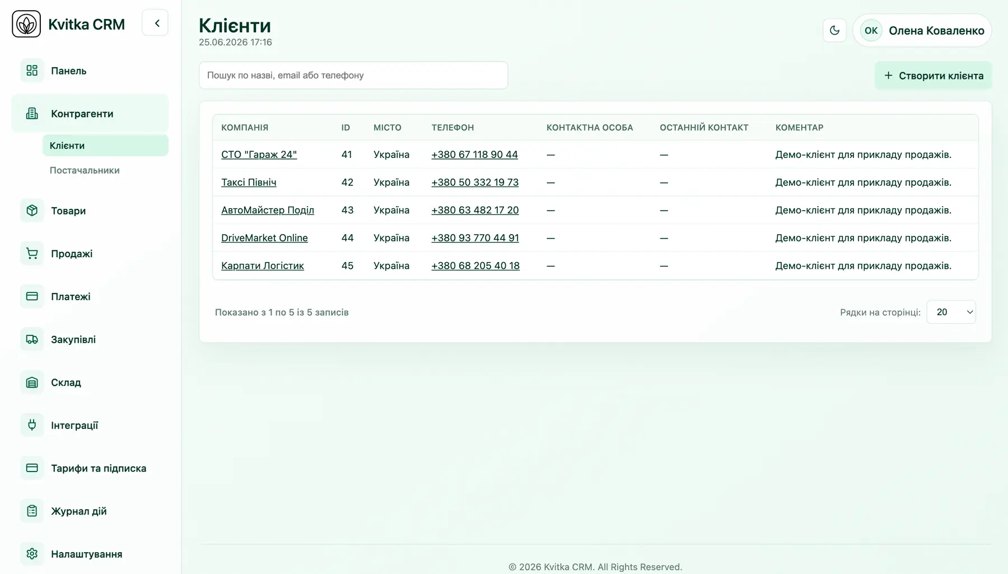Click the ID column header
Screen dimensions: 1008x574
[x=346, y=128]
